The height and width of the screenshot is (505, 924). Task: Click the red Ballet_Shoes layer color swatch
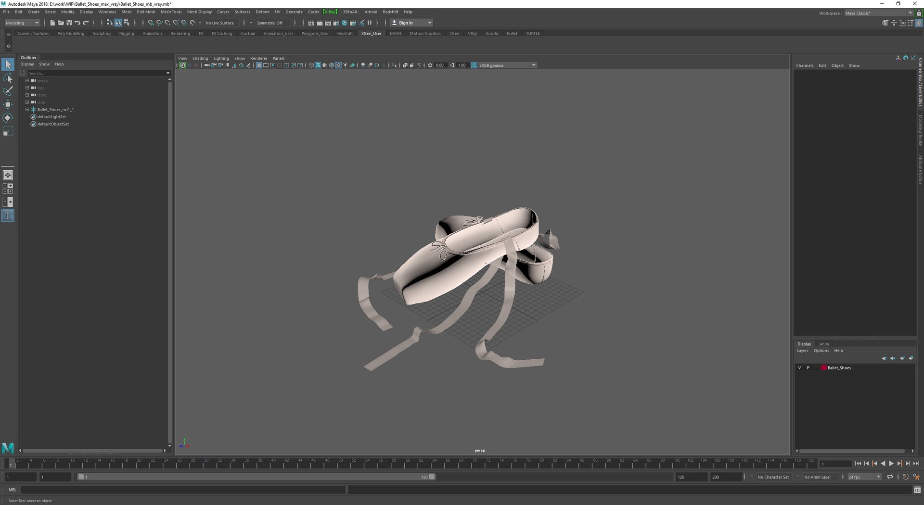pos(823,368)
